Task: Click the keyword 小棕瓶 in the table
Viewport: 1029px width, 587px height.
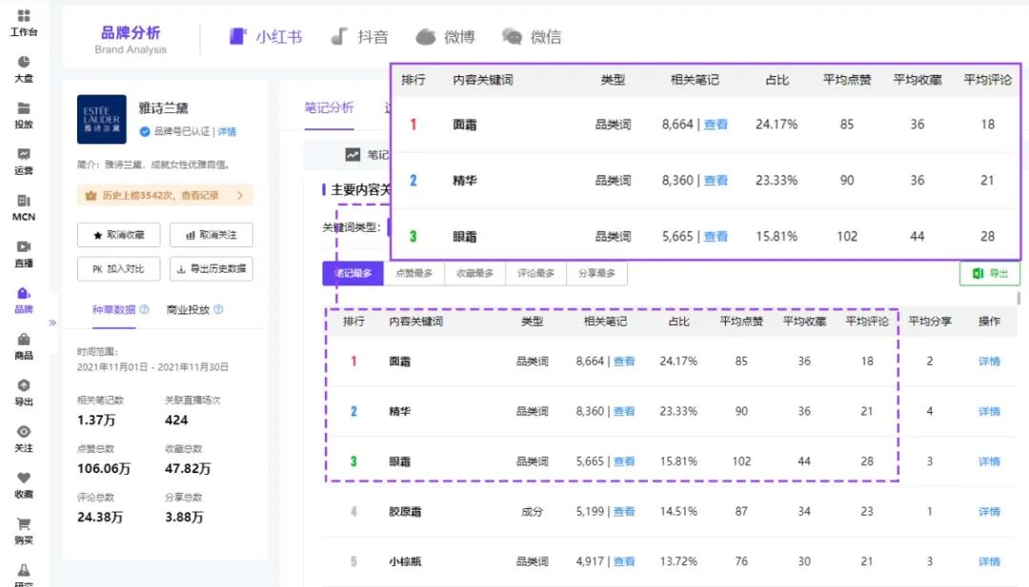Action: pos(405,561)
